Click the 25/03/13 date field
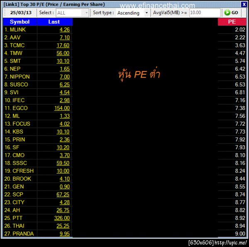The image size is (249, 247). click(21, 12)
